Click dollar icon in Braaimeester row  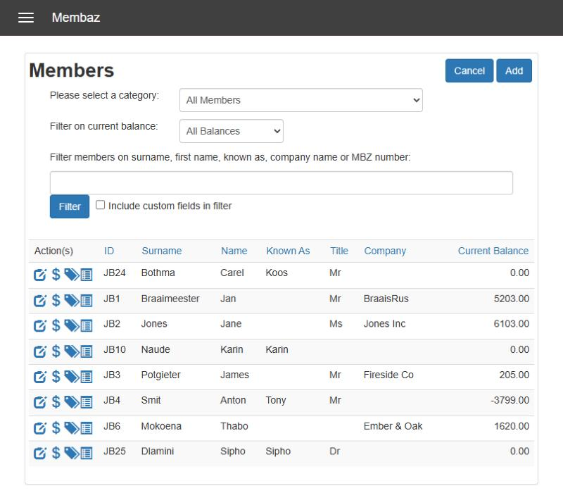(56, 300)
